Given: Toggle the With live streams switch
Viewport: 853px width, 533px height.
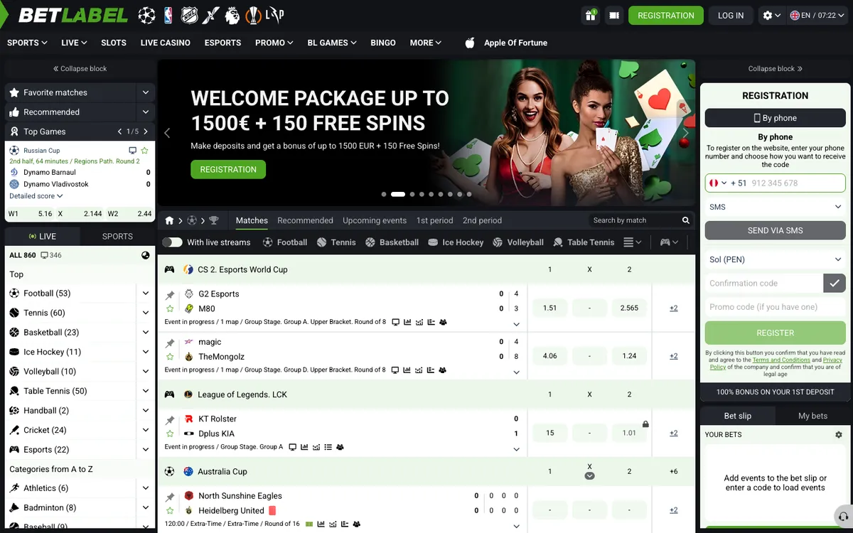Looking at the screenshot, I should pos(172,242).
